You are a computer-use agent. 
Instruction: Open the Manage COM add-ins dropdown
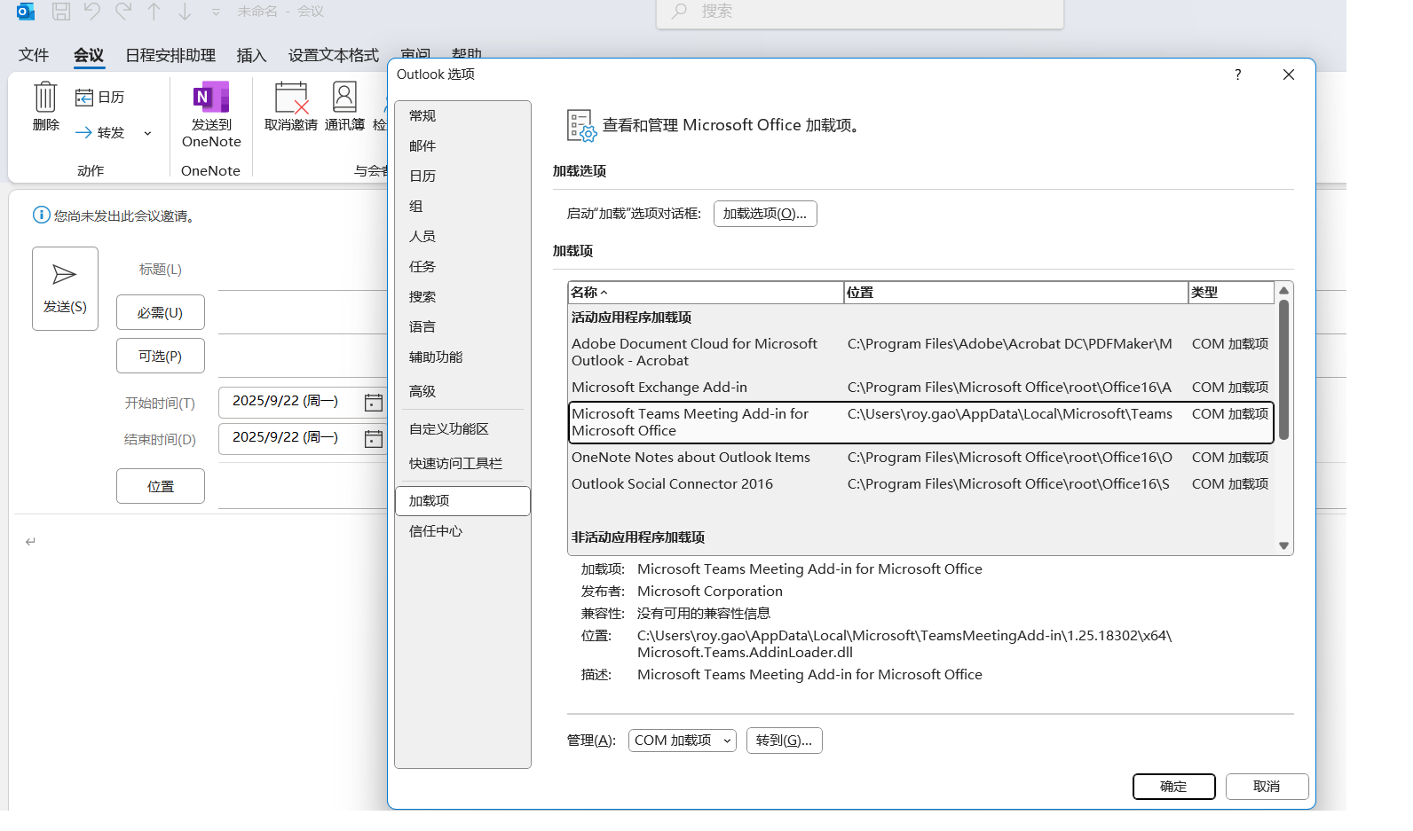coord(682,741)
